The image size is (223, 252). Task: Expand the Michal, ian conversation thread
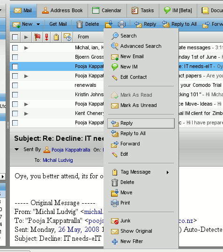(x=26, y=48)
